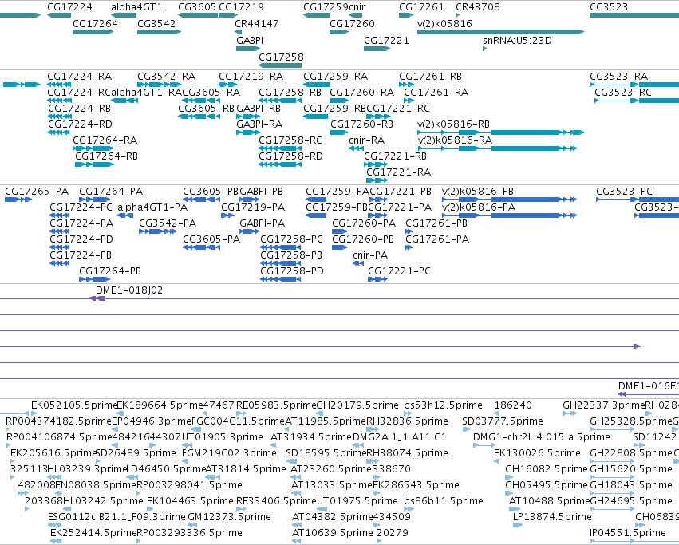Click EST DMG1-chr2L.4.015.a.5prime label
679x545 pixels.
[x=541, y=437]
